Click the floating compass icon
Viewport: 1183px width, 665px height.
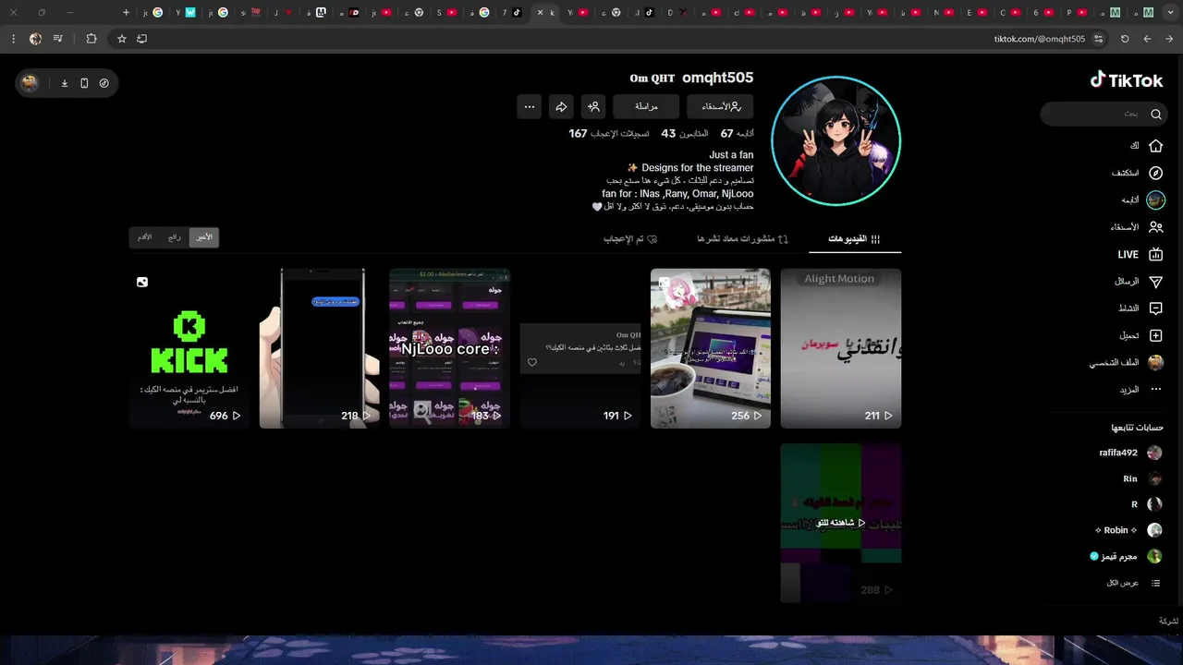[x=104, y=83]
